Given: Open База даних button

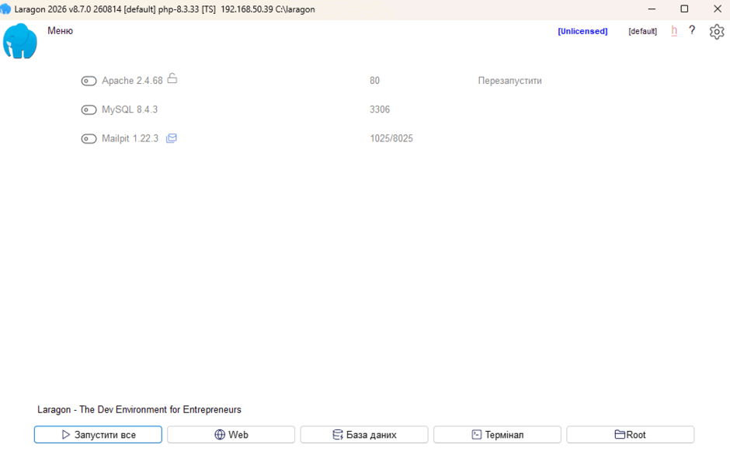Looking at the screenshot, I should pyautogui.click(x=364, y=435).
